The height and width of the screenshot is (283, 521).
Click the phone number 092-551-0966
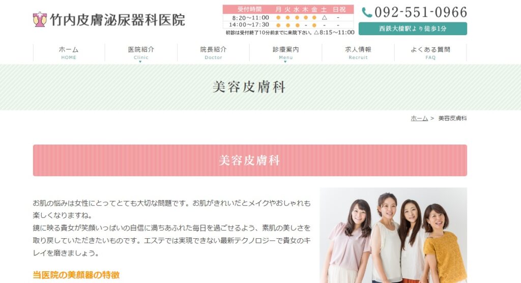(x=421, y=12)
